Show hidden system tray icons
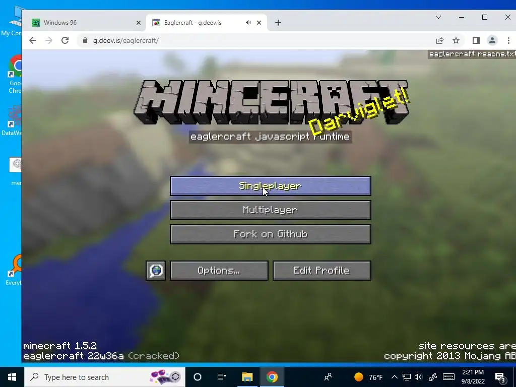Viewport: 516px width, 387px height. (x=395, y=377)
